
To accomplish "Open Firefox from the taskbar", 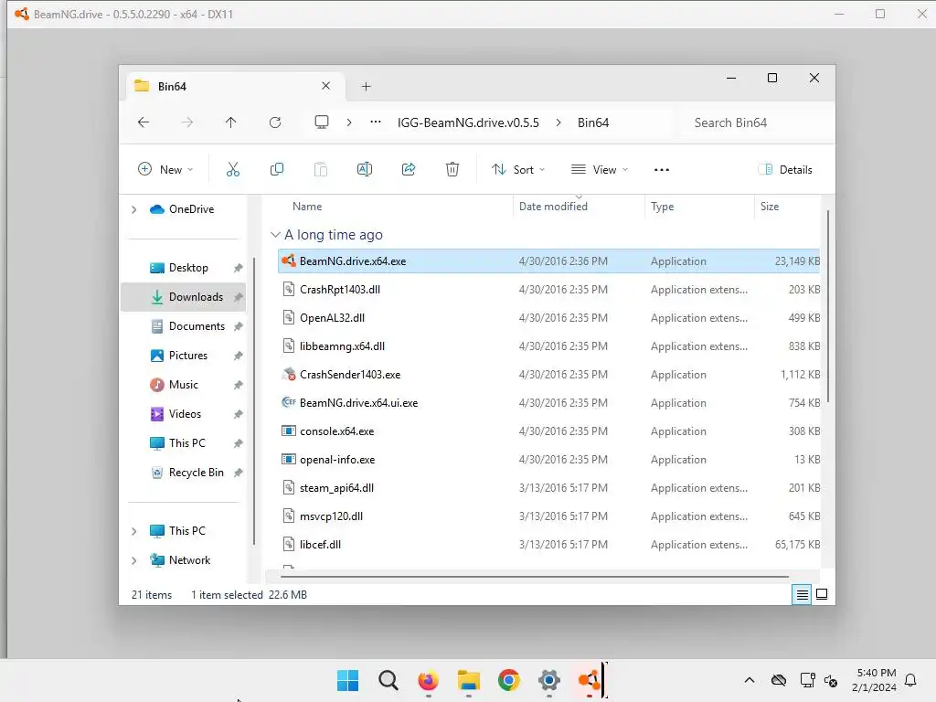I will 428,680.
